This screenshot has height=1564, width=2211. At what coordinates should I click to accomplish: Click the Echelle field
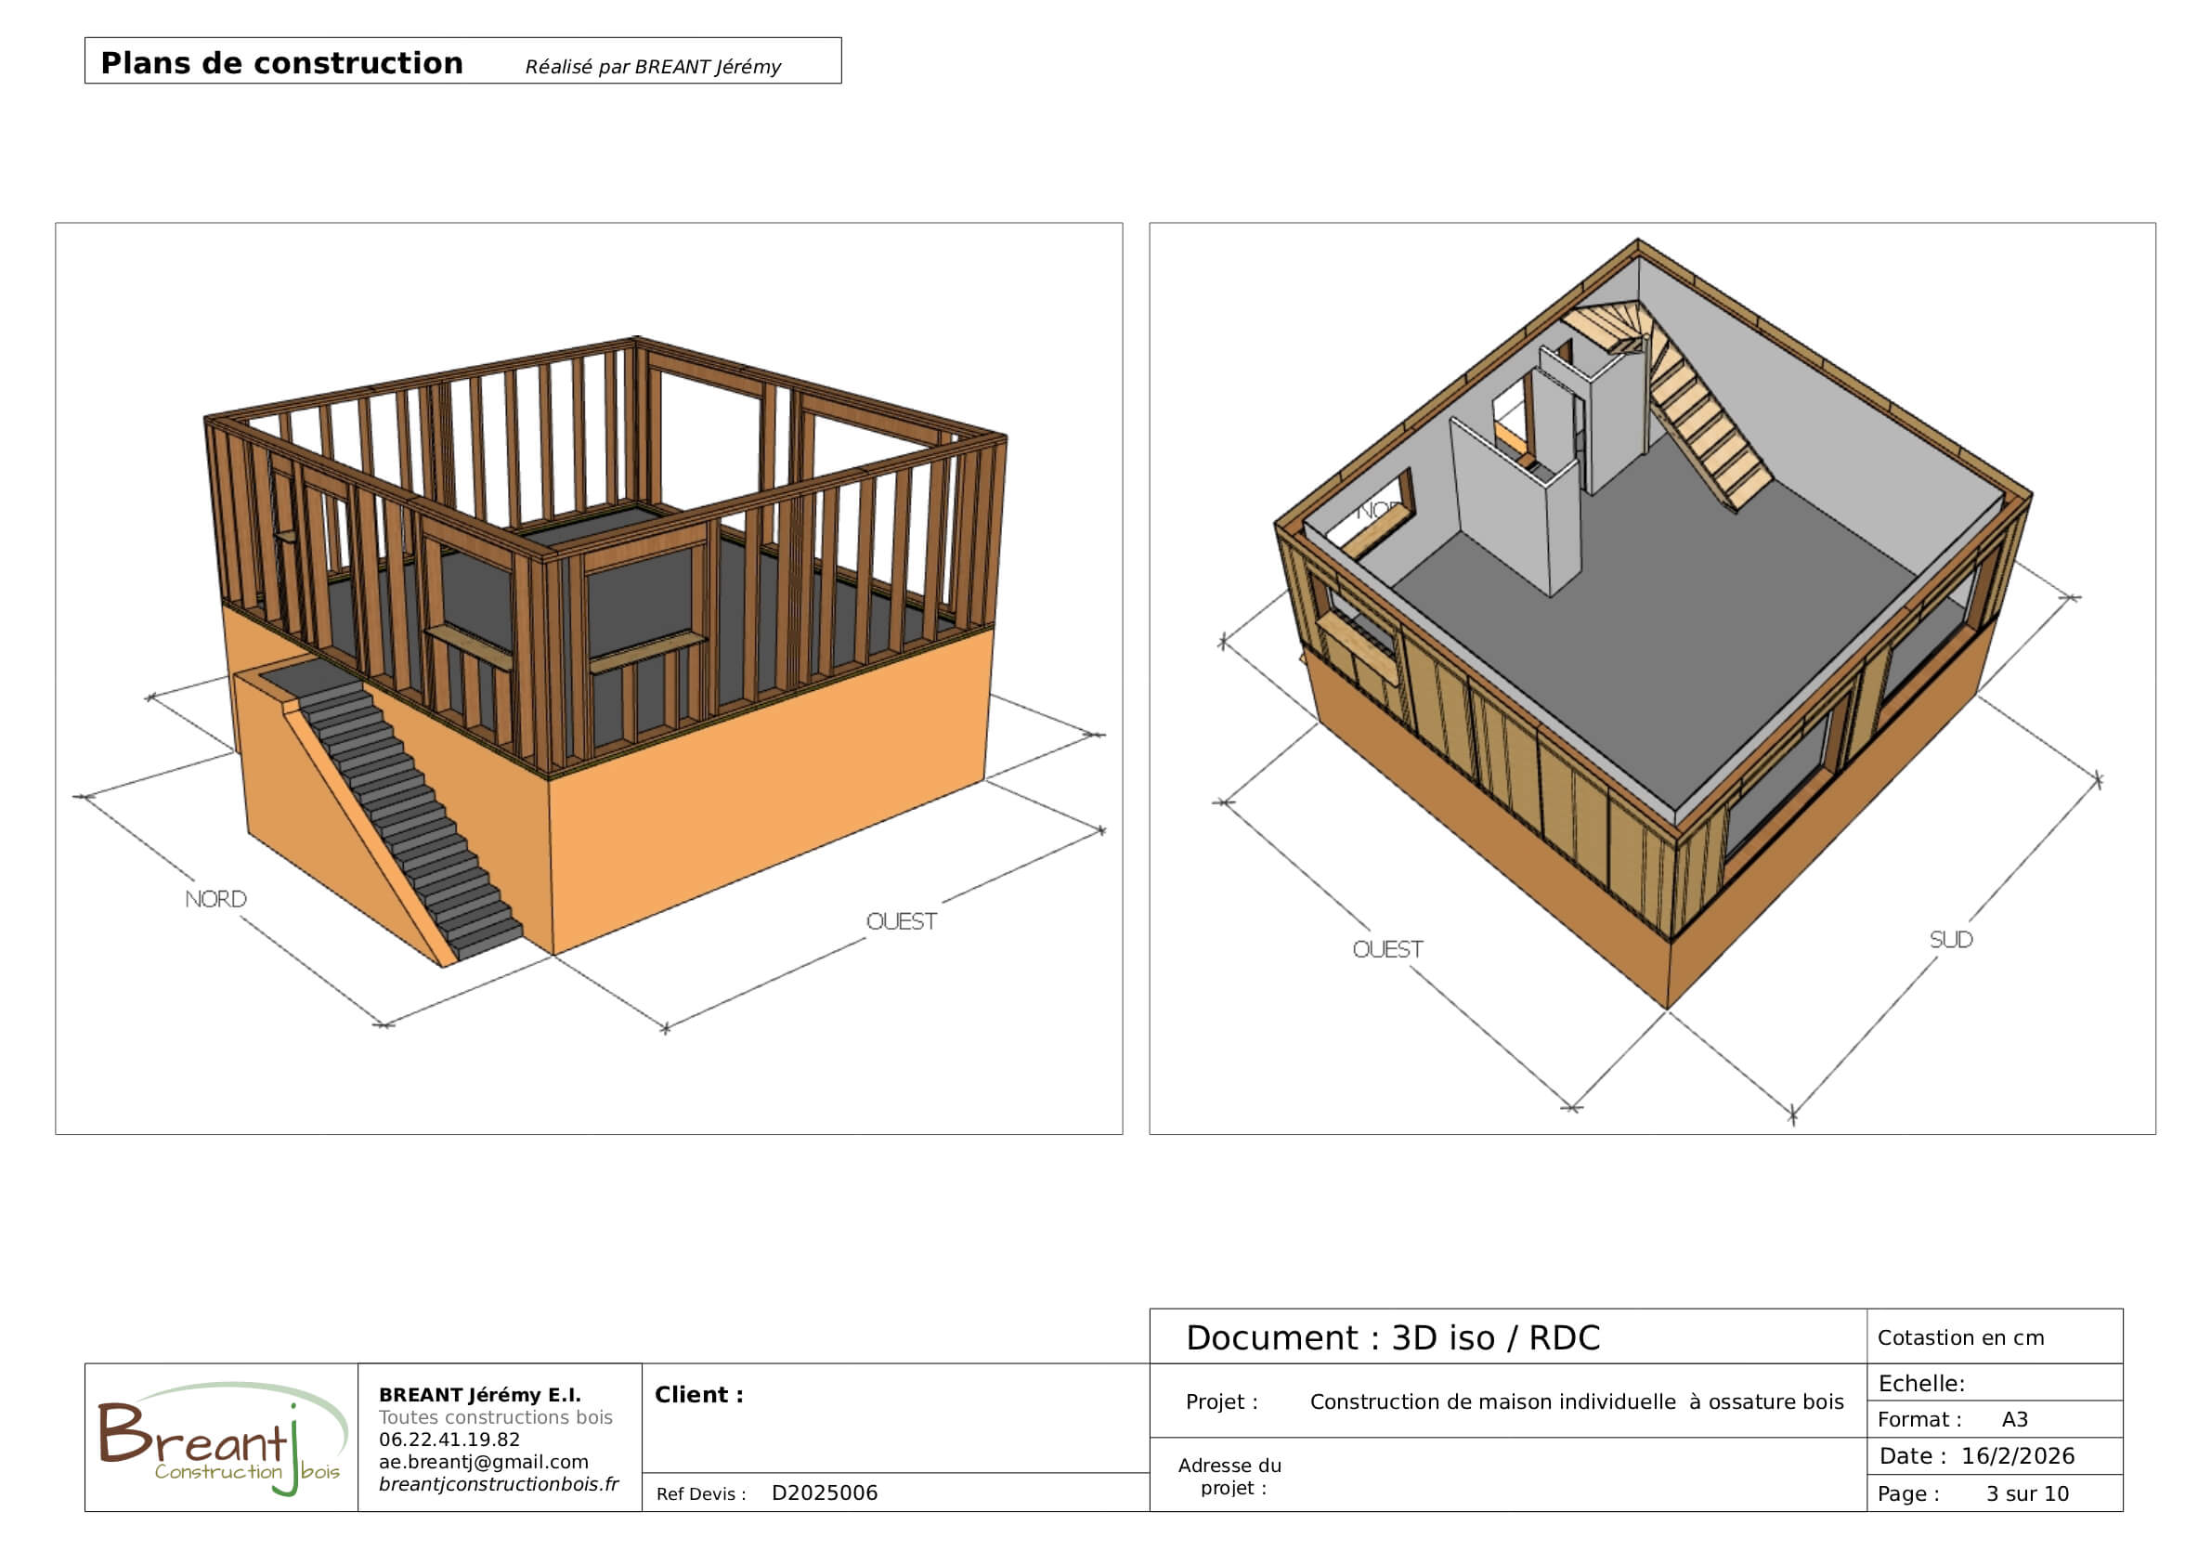pos(1995,1383)
